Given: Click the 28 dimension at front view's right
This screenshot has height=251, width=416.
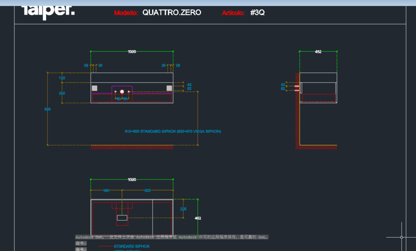Looking at the screenshot, I should point(178,65).
